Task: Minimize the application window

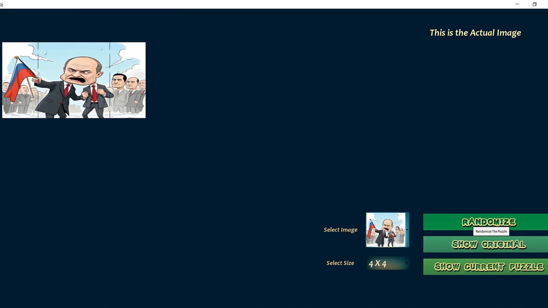Action: (x=517, y=4)
